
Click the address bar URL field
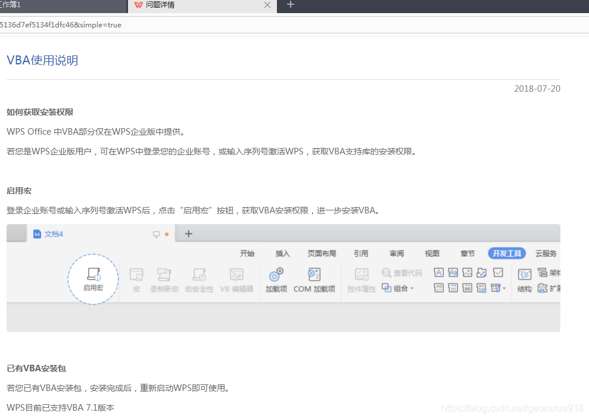coord(294,25)
